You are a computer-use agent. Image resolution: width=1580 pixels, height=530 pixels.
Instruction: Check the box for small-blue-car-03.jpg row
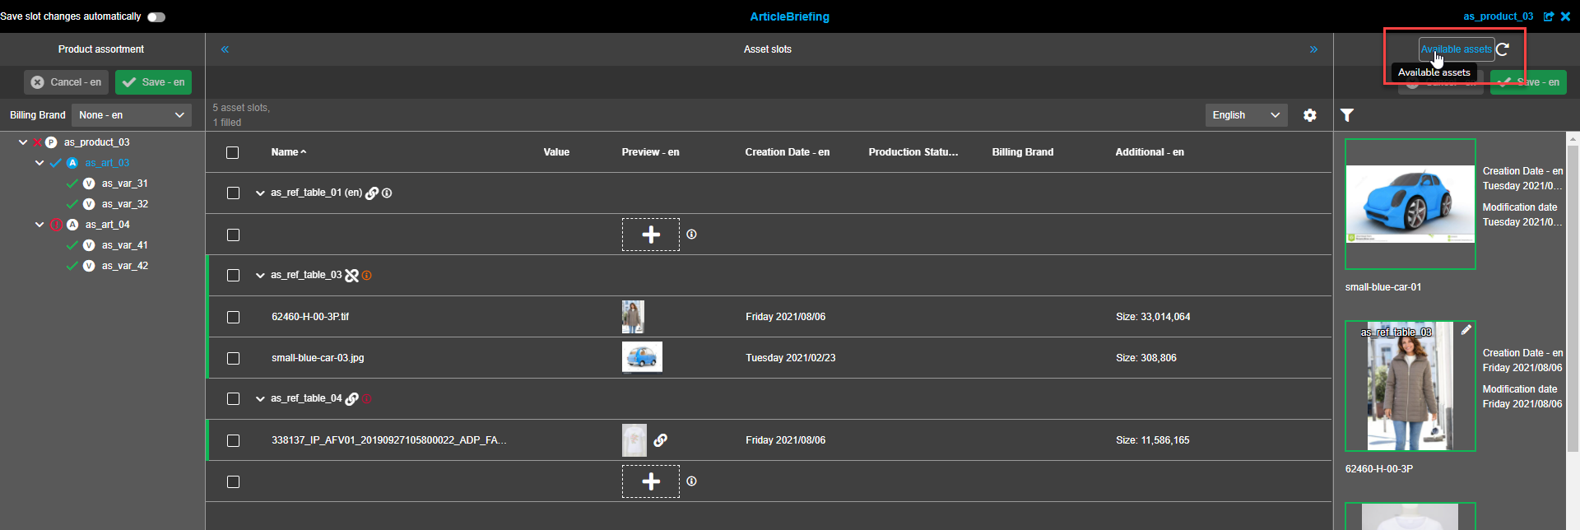[233, 358]
